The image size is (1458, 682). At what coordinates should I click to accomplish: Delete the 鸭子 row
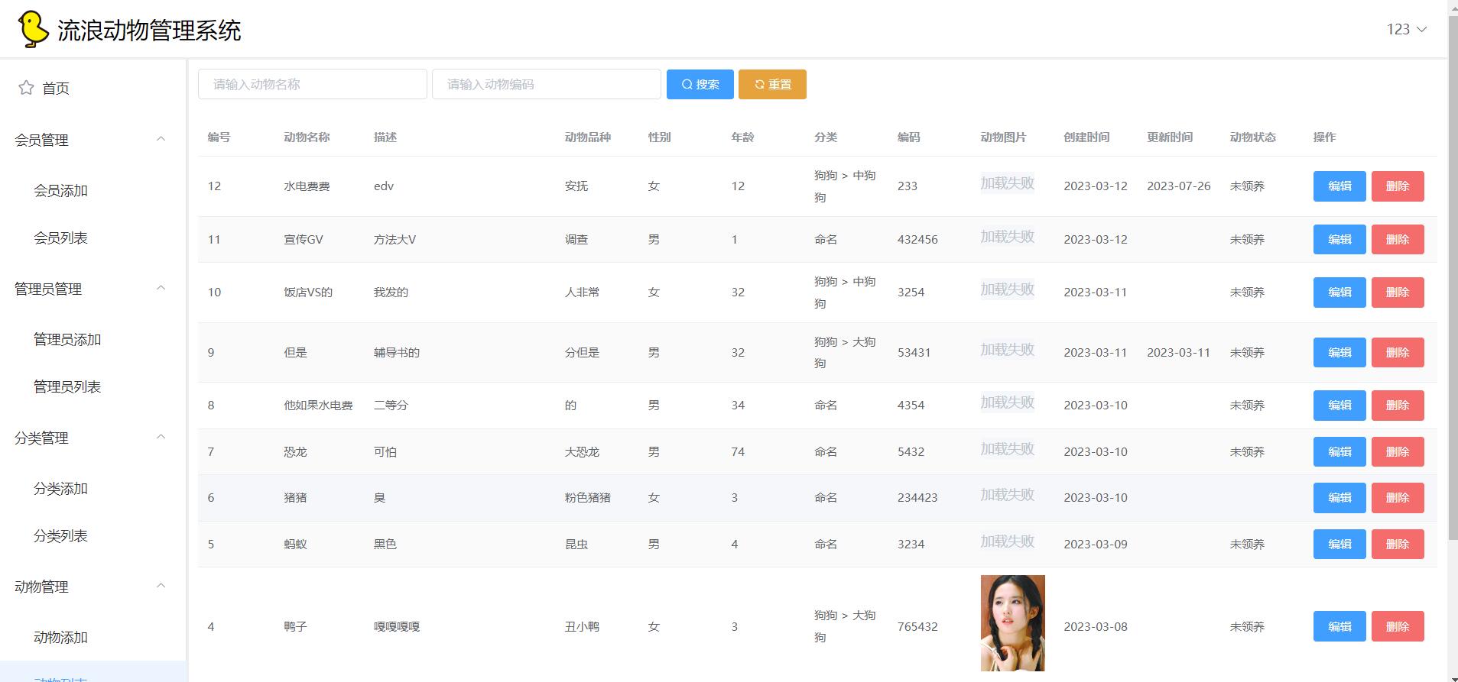pyautogui.click(x=1398, y=626)
